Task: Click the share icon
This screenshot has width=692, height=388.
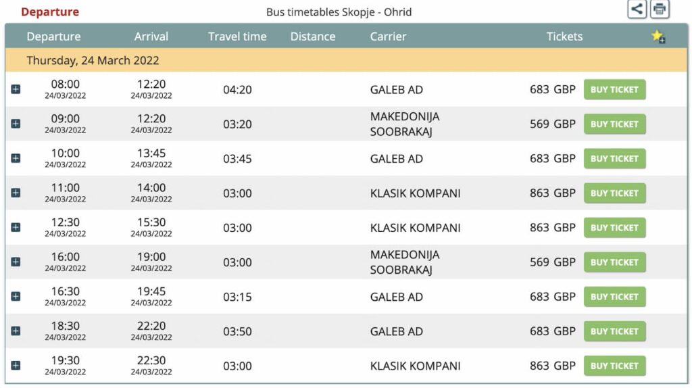Action: point(637,9)
